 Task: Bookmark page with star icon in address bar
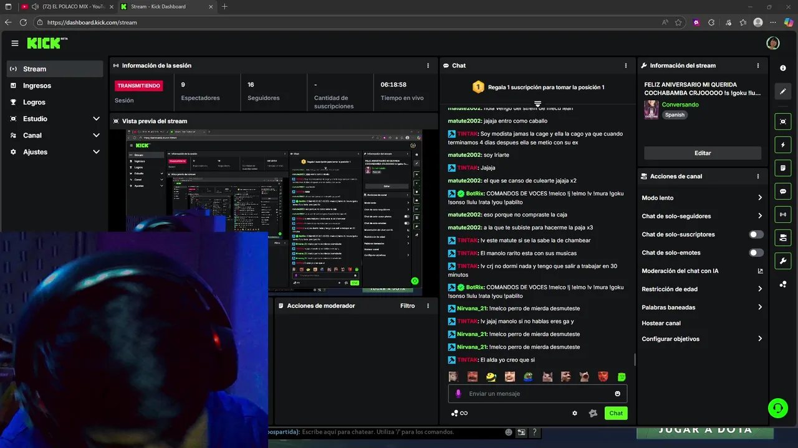678,22
